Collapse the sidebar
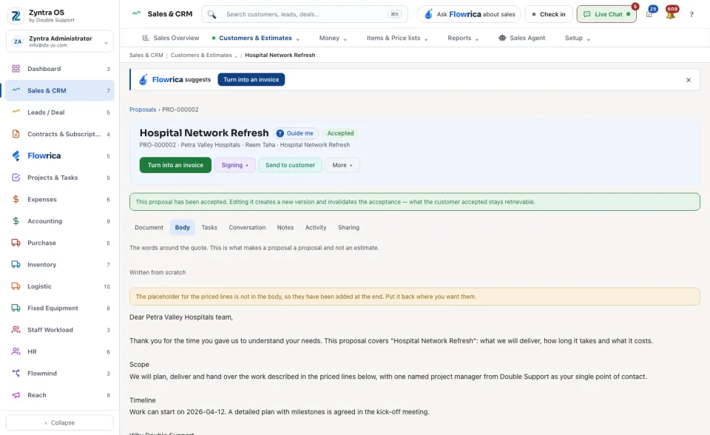This screenshot has height=435, width=710. pyautogui.click(x=60, y=422)
